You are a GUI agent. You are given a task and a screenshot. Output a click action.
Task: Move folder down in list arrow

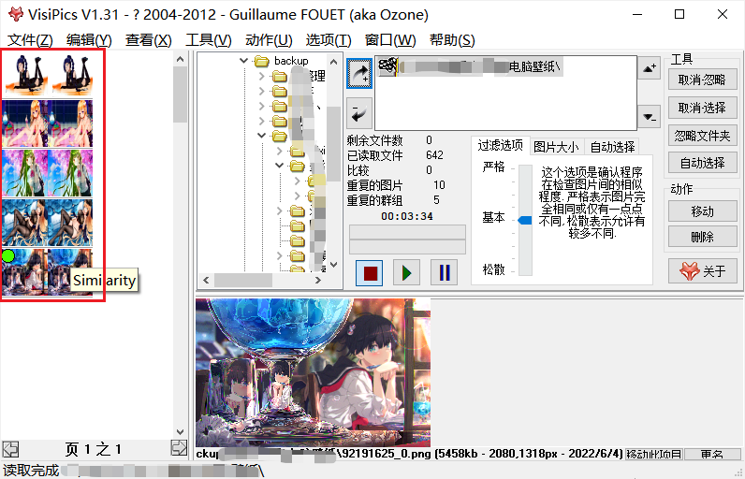coord(650,117)
